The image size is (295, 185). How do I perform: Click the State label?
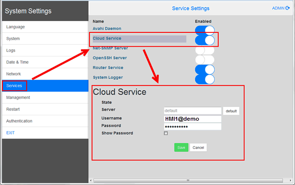107,103
